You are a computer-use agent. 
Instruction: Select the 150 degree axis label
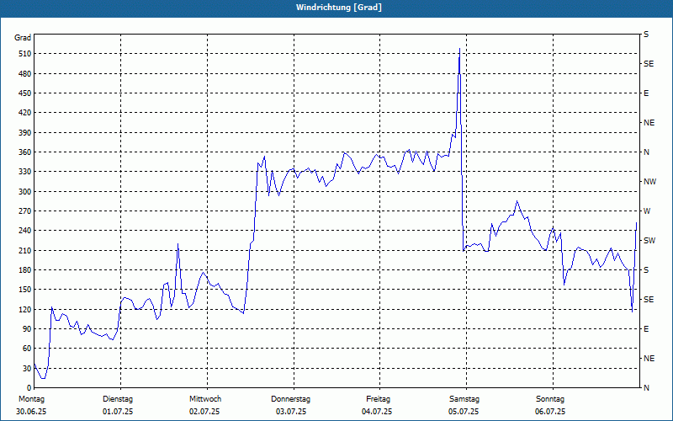[x=25, y=290]
